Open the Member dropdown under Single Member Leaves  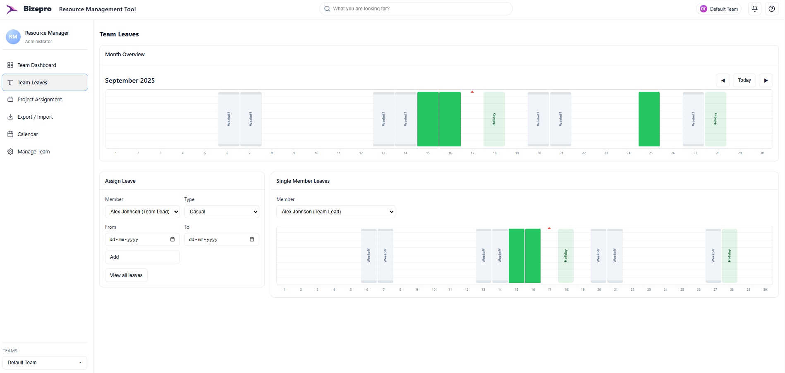335,211
